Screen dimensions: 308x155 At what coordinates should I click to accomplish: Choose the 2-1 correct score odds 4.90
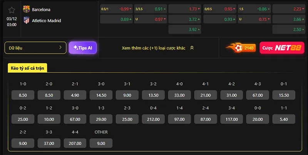[75, 95]
